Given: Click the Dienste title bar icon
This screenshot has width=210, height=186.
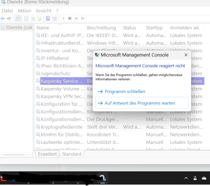Looking at the screenshot, I should point(3,2).
